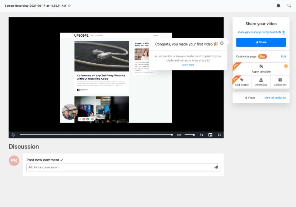296x207 pixels.
Task: Close the Congrats popup
Action: [x=222, y=43]
